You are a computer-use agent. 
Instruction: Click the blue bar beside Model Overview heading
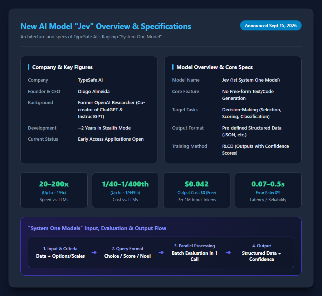[173, 67]
